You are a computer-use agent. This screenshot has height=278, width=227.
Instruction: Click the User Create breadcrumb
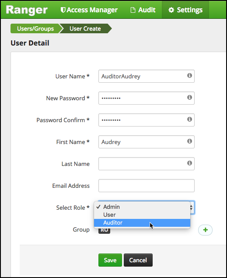[x=85, y=28]
